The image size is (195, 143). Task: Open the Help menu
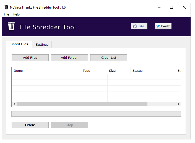tap(16, 14)
